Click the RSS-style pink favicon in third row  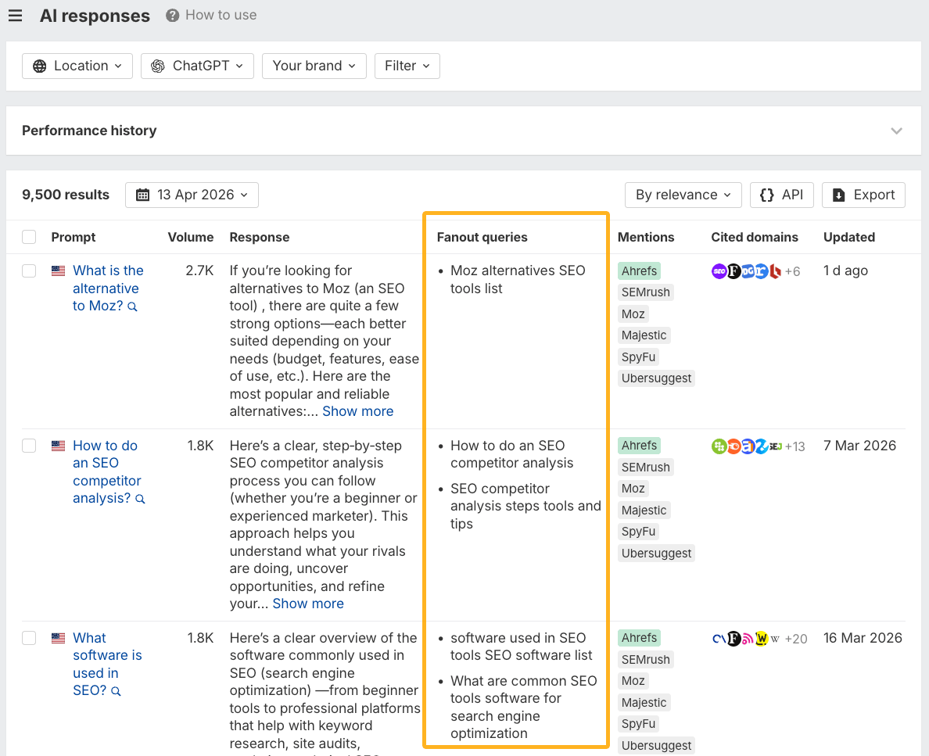(x=748, y=639)
